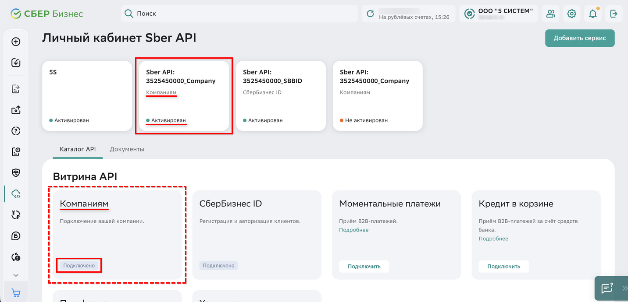Click the circled B sidebar icon
628x302 pixels.
16,236
